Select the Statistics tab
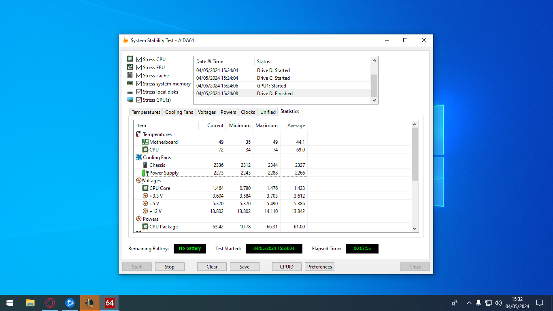This screenshot has height=311, width=553. pos(290,111)
